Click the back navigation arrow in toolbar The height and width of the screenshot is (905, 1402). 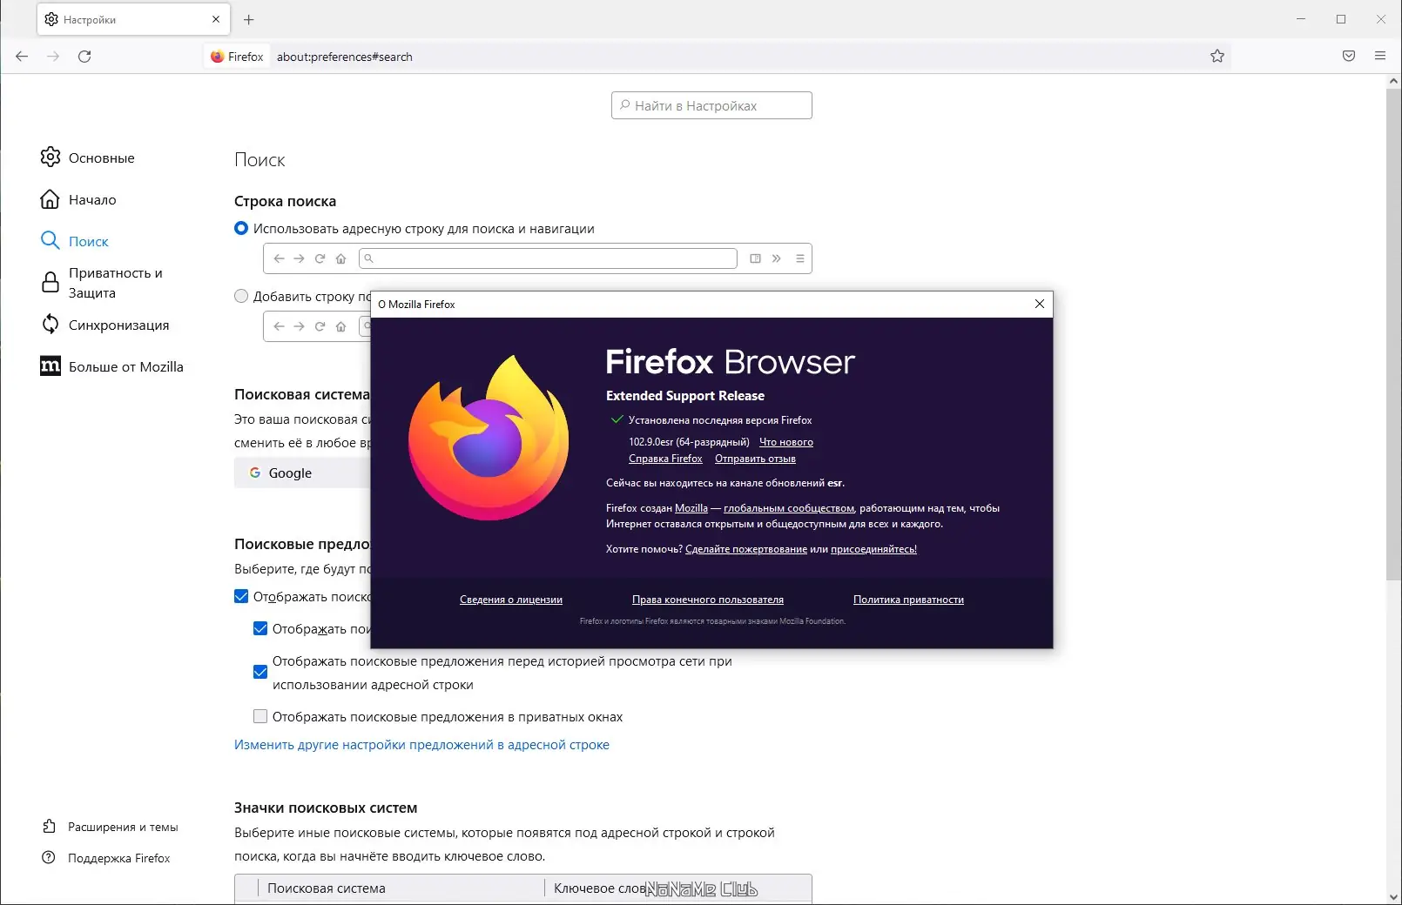point(22,57)
